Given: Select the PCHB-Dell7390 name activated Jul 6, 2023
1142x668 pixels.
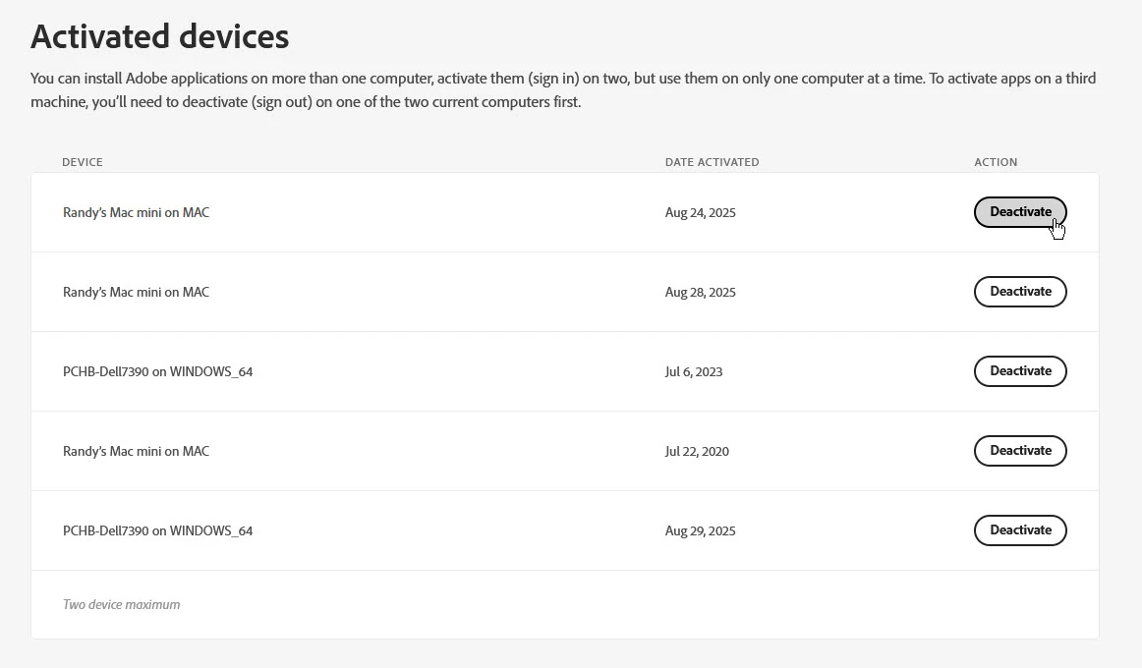Looking at the screenshot, I should [x=157, y=371].
